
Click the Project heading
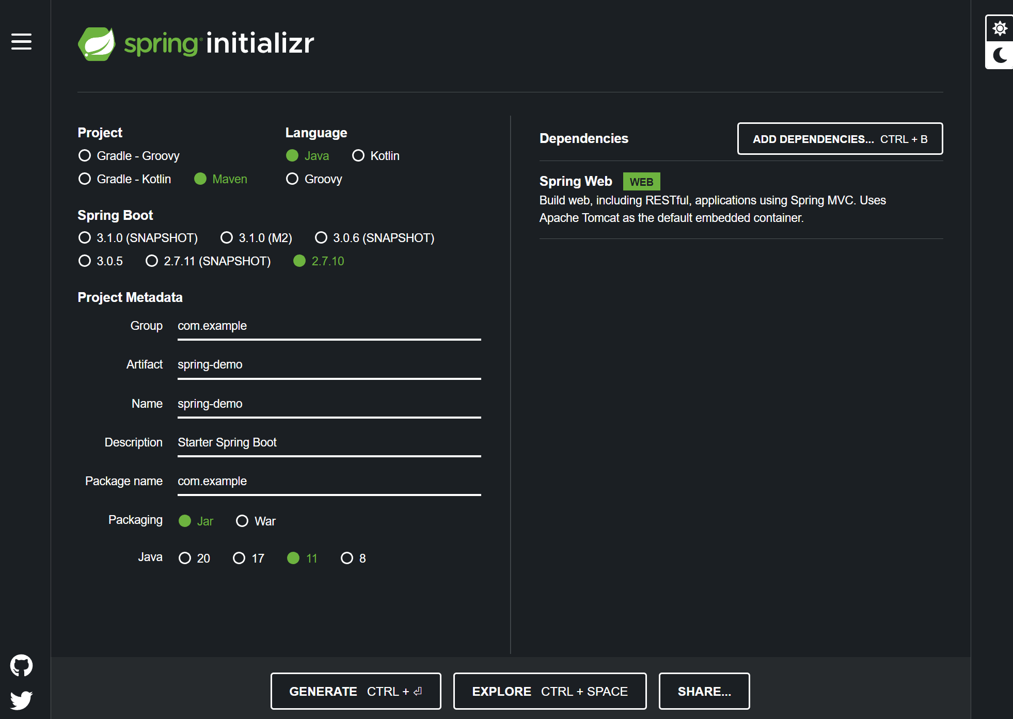[x=100, y=133]
